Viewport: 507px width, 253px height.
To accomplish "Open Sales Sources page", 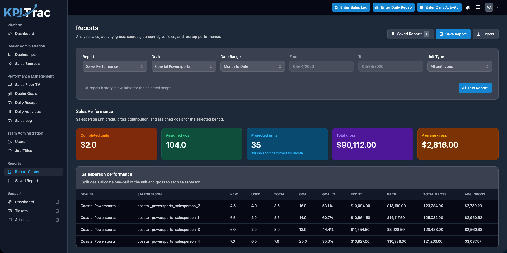I will (x=34, y=64).
